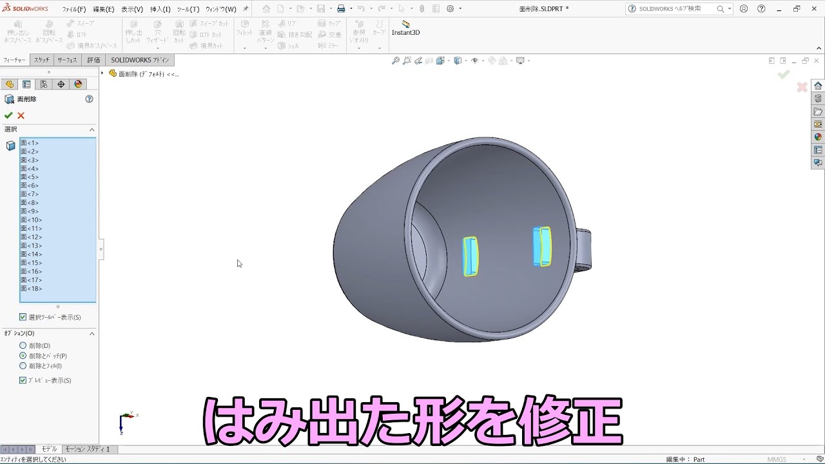
Task: Open Appearances and Scenes task pane icon
Action: 818,137
